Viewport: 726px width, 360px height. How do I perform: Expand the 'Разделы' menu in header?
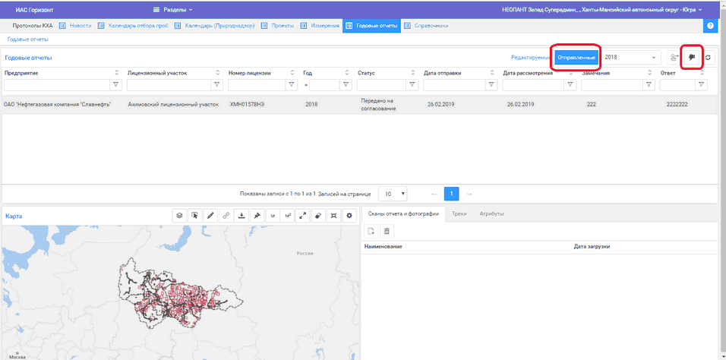[172, 10]
